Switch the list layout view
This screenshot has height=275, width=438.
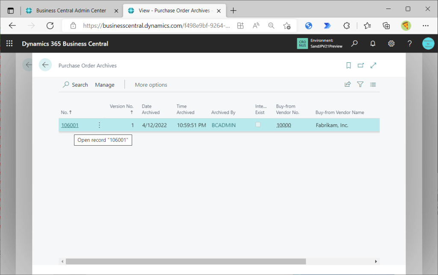pos(373,85)
